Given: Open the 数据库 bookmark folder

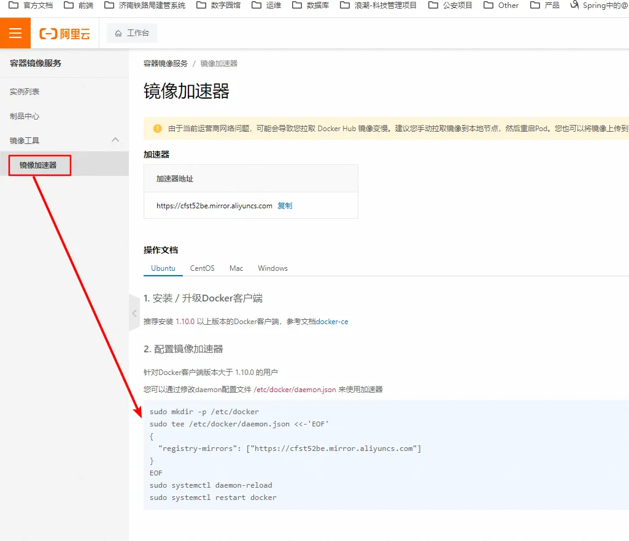Looking at the screenshot, I should coord(311,6).
